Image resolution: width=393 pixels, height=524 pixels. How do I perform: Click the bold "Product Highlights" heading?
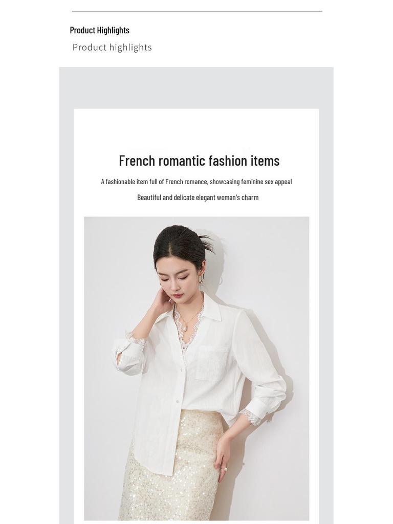coord(100,30)
